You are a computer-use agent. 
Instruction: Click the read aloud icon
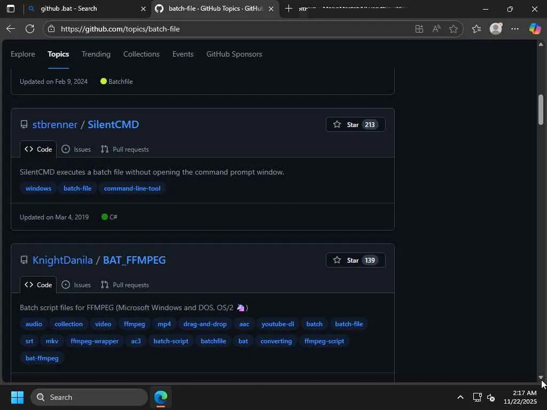(436, 29)
